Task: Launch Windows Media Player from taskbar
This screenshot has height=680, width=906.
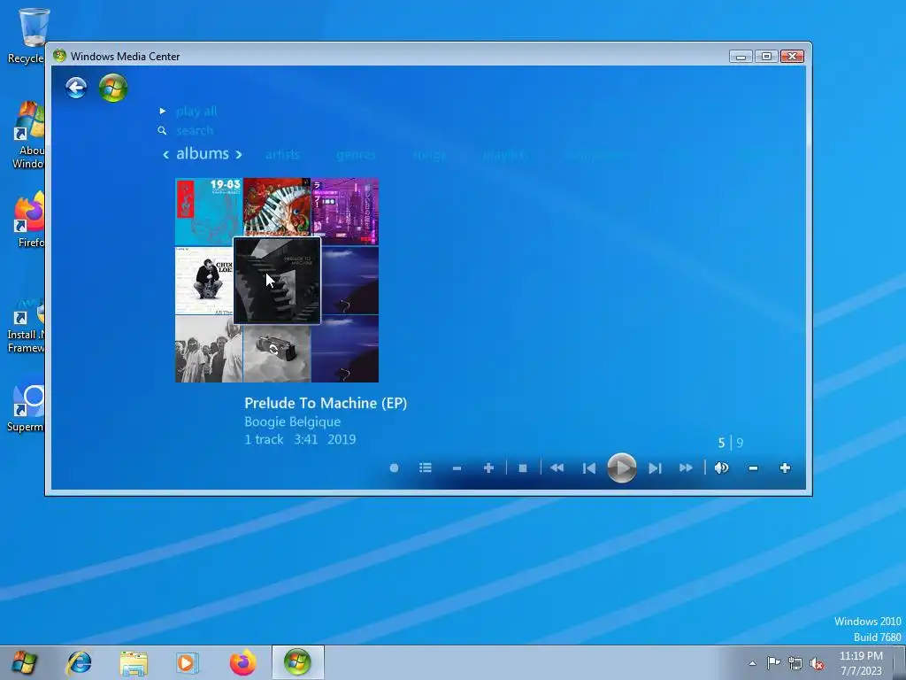Action: pyautogui.click(x=187, y=662)
